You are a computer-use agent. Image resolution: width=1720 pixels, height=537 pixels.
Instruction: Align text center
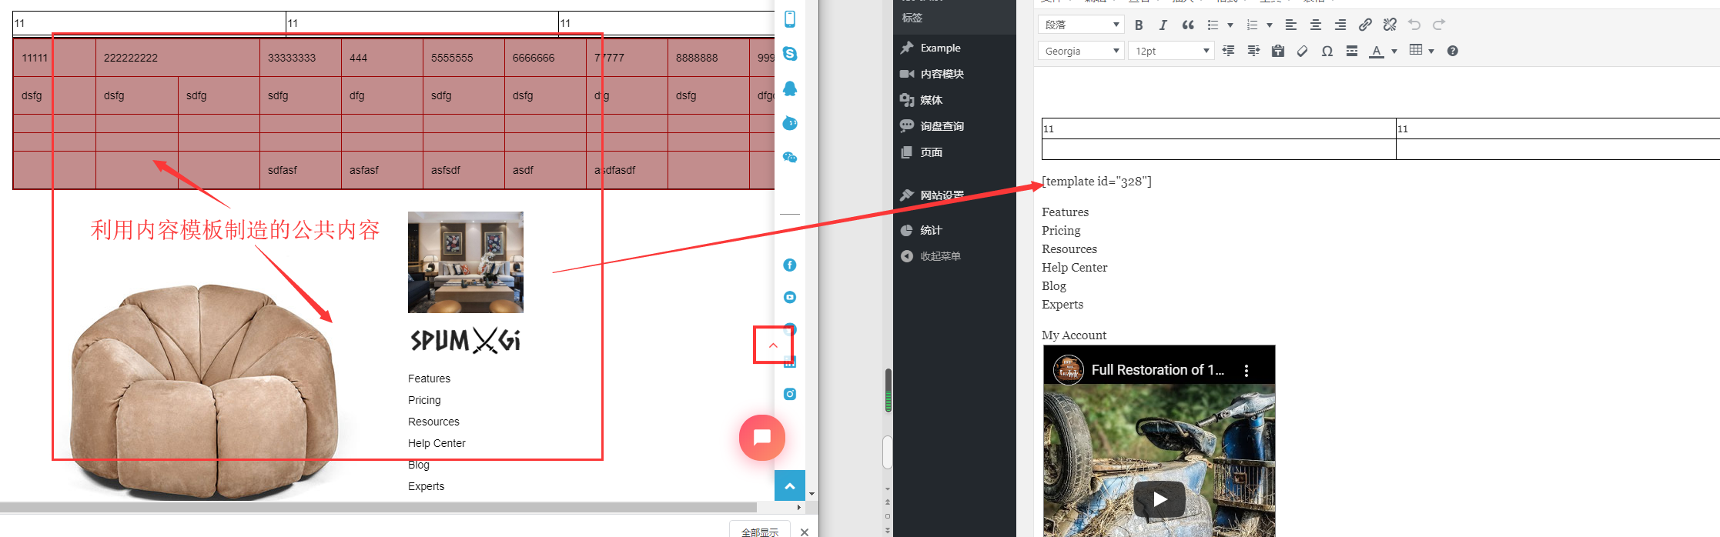click(x=1316, y=25)
